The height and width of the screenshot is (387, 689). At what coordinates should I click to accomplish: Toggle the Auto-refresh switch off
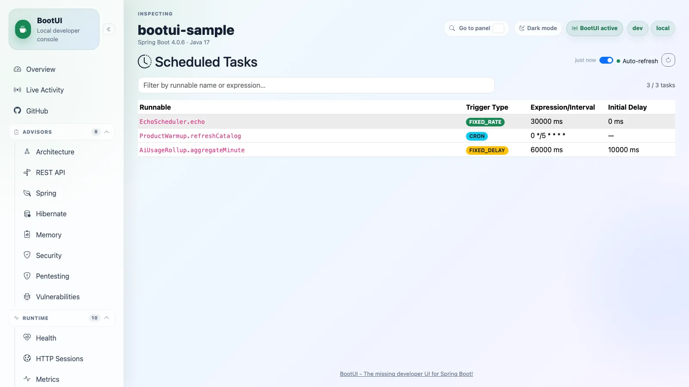pos(606,60)
